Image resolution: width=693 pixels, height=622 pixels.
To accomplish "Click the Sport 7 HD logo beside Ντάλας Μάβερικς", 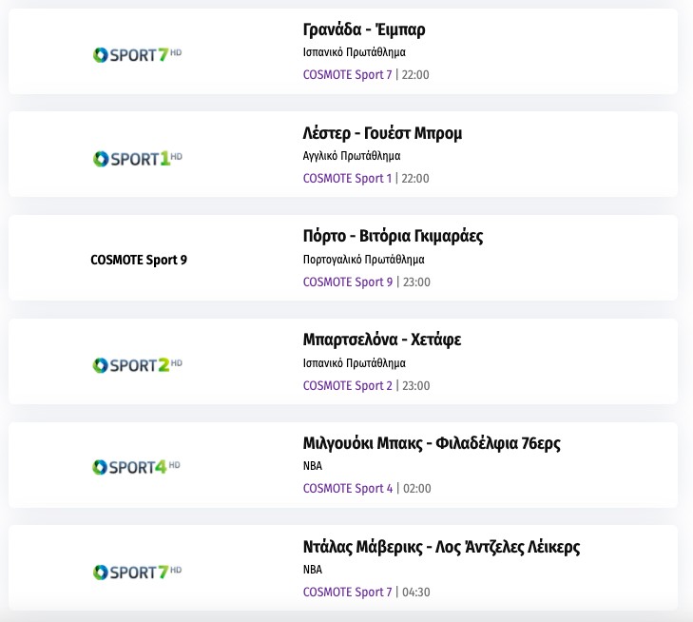I will tap(137, 572).
